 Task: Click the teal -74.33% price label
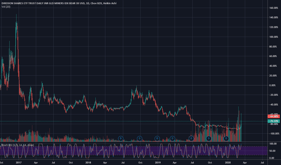[x=274, y=121]
